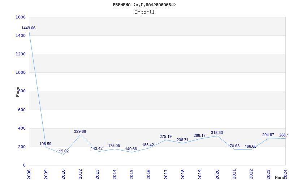The image size is (289, 181).
Task: Click the x-axis year 2010
Action: click(63, 174)
